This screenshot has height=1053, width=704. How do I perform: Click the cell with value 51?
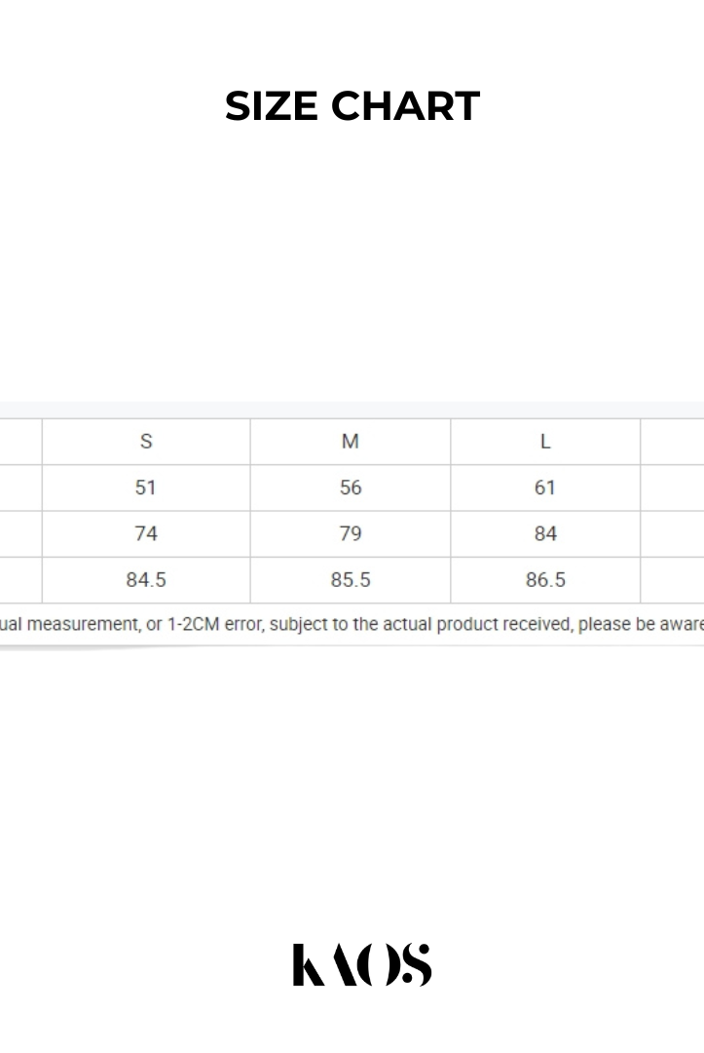coord(146,487)
